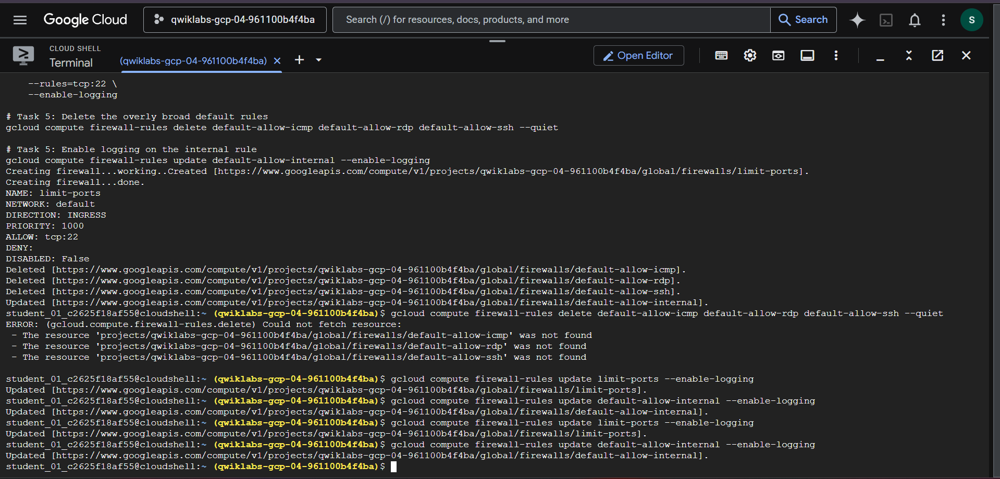Close the Cloud Shell panel
This screenshot has height=479, width=1000.
(966, 56)
